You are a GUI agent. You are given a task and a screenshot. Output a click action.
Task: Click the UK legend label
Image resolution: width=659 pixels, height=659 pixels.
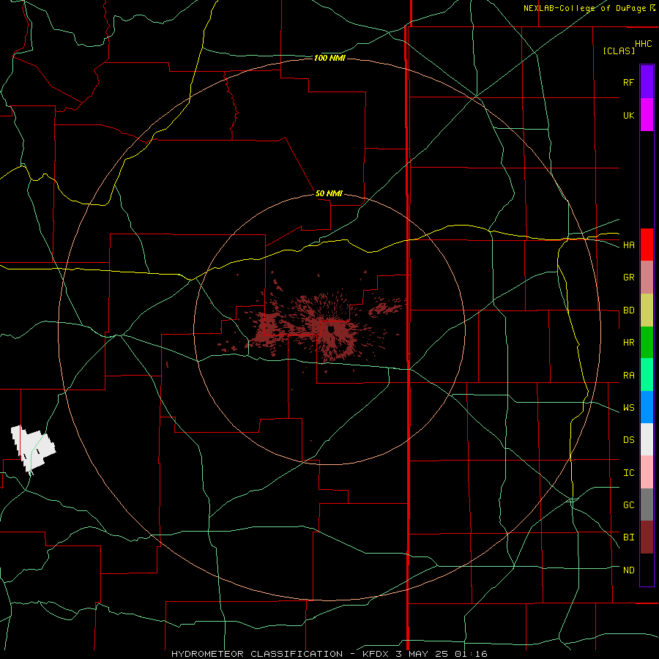tap(628, 115)
